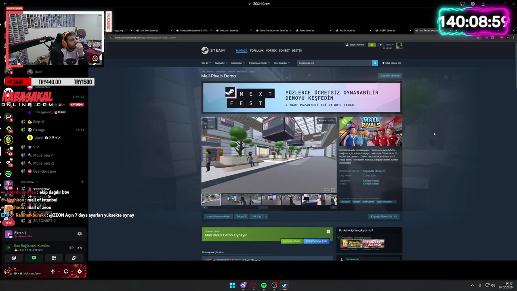517x291 pixels.
Task: Open the Next Fest promotional banner
Action: (302, 98)
